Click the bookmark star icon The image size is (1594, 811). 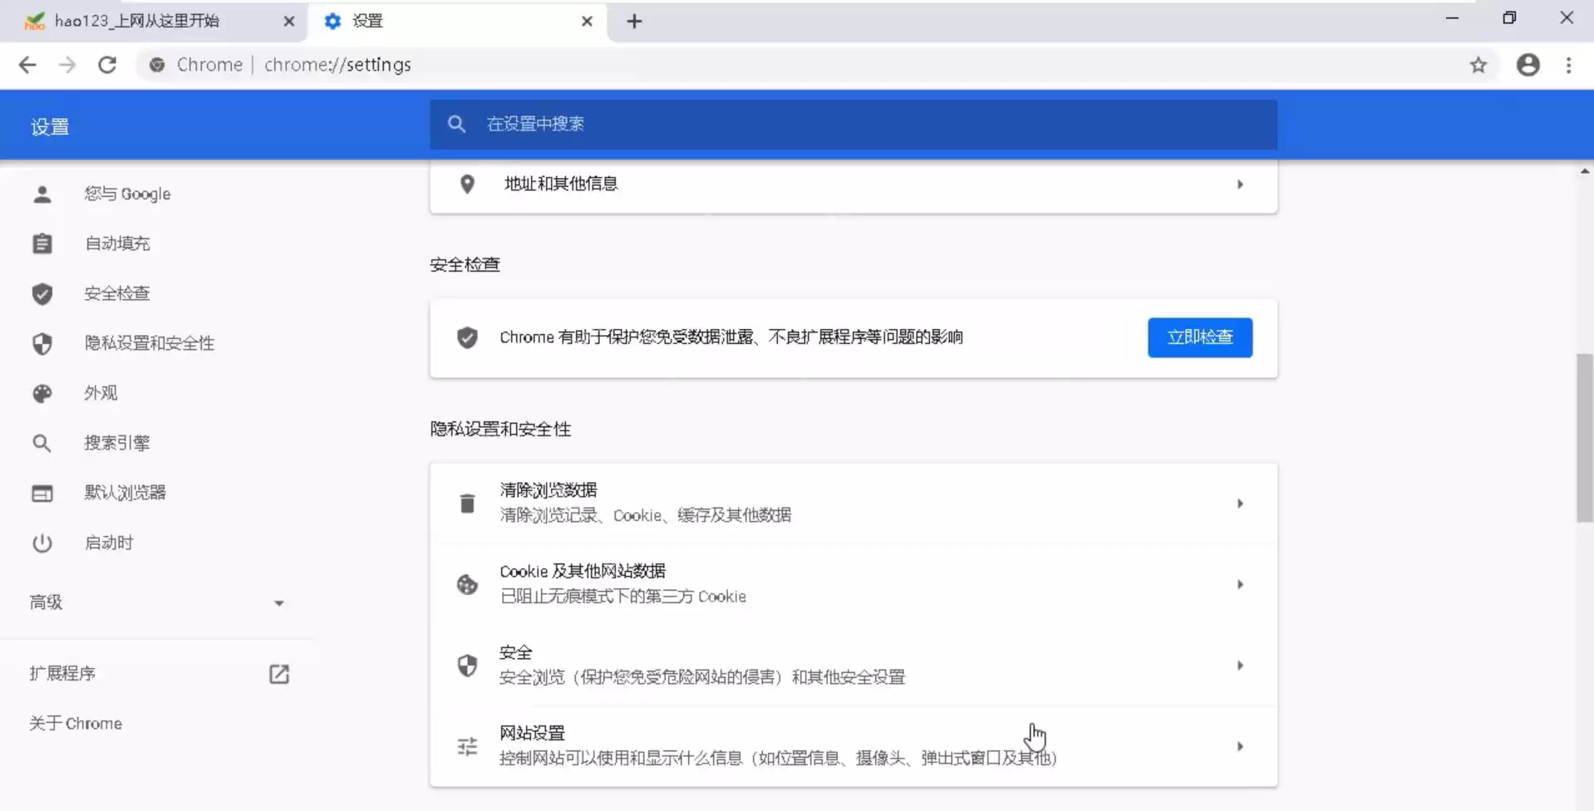click(1478, 64)
